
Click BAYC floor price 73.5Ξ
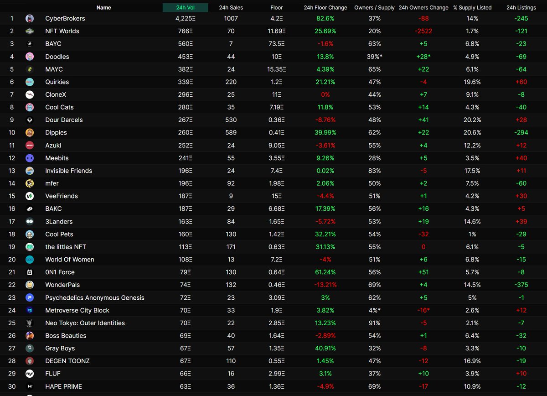[277, 44]
